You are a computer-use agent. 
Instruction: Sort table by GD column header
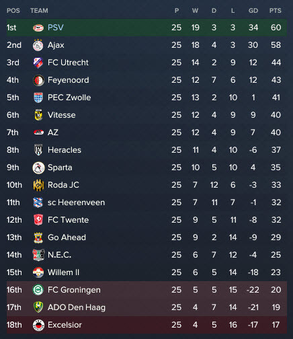coord(253,11)
